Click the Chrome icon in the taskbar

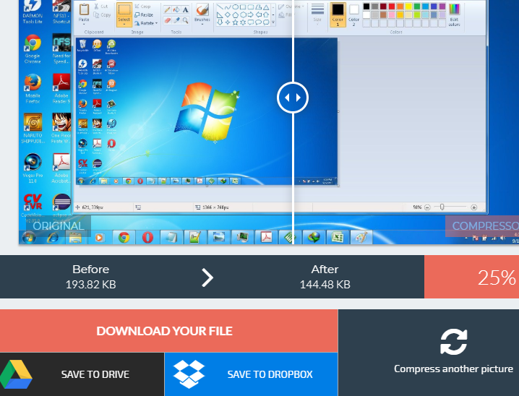point(124,237)
